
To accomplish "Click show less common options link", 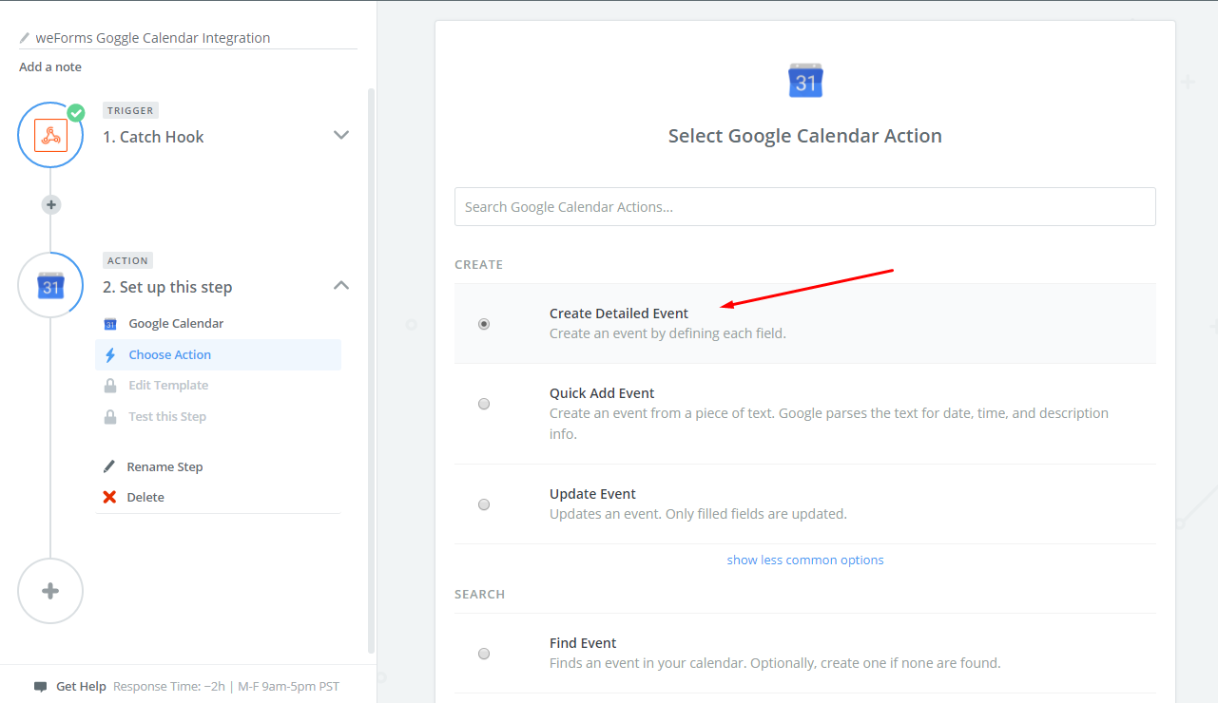I will click(x=805, y=560).
